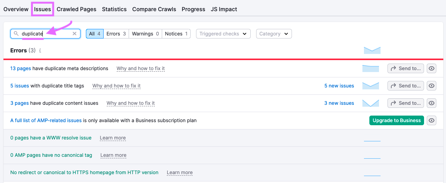
Task: Show Notices filter results
Action: 176,34
